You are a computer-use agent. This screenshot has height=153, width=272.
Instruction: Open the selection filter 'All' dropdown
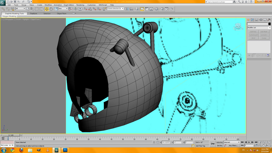coord(20,9)
